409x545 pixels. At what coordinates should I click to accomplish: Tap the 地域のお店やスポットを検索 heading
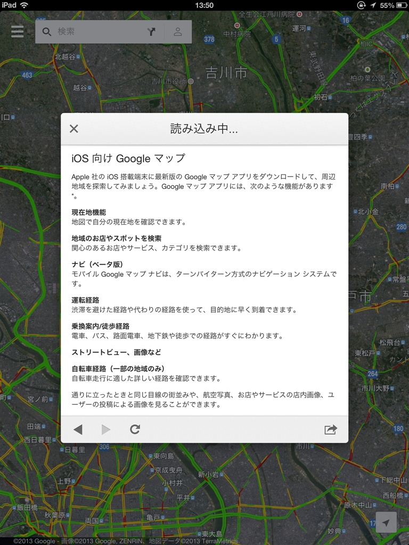[x=117, y=238]
